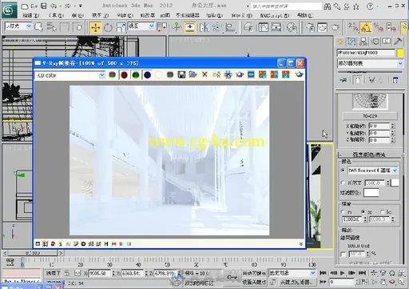Click the Auto Key button

pyautogui.click(x=254, y=273)
